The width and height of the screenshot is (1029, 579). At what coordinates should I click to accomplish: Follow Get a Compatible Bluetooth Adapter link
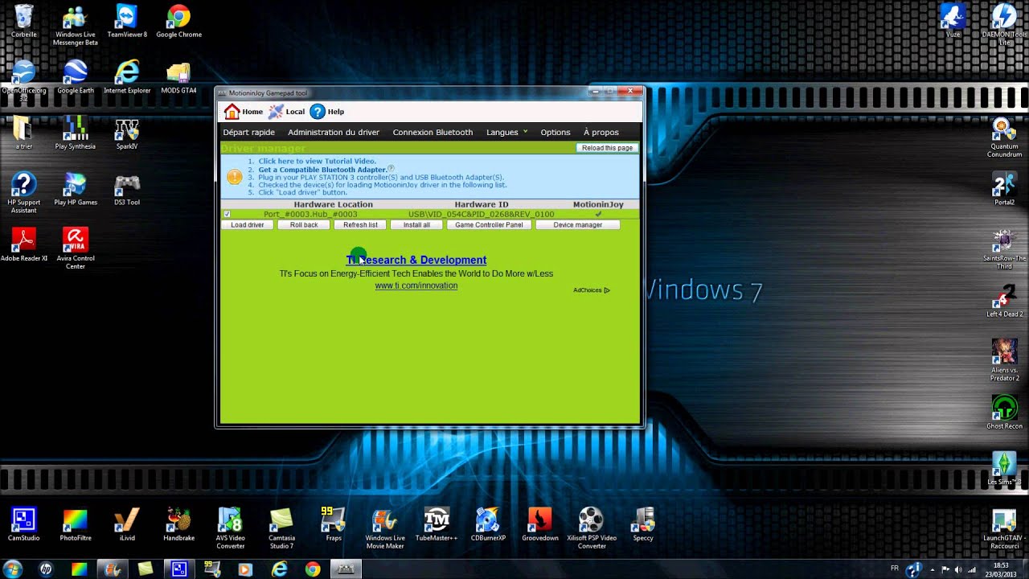(x=322, y=170)
